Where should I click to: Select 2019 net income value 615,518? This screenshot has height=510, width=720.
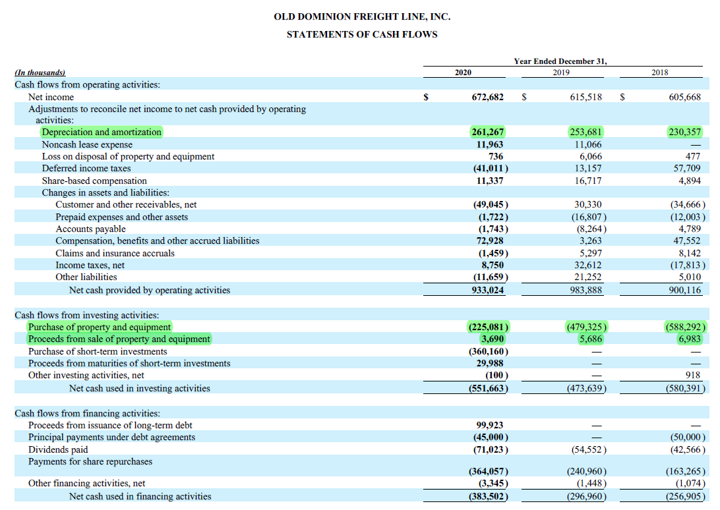(586, 97)
